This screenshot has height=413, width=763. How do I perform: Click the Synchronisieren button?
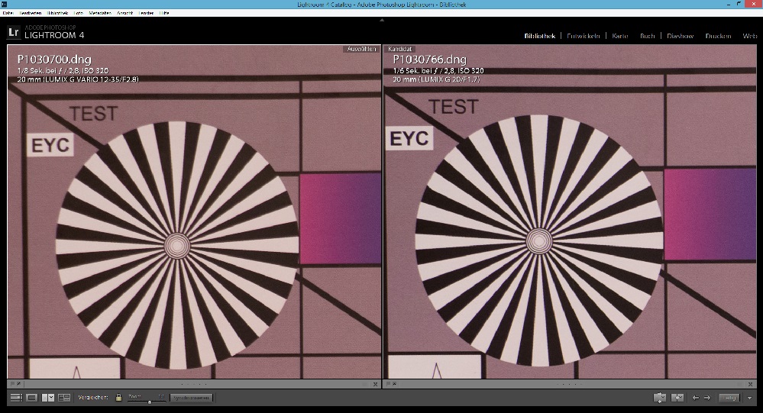191,398
